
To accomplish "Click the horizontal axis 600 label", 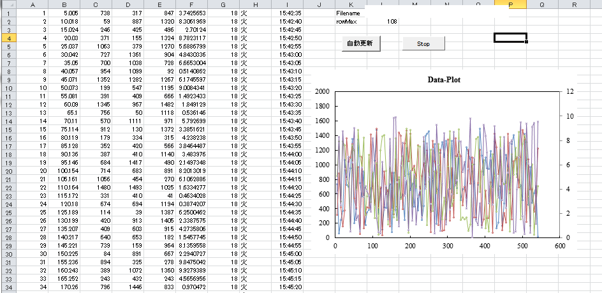I will (559, 246).
